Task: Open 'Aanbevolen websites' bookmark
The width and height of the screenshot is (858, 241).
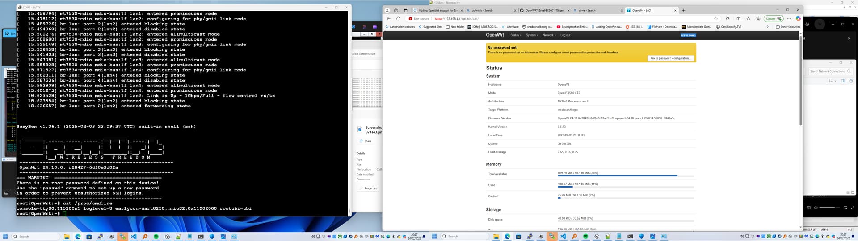Action: 400,27
